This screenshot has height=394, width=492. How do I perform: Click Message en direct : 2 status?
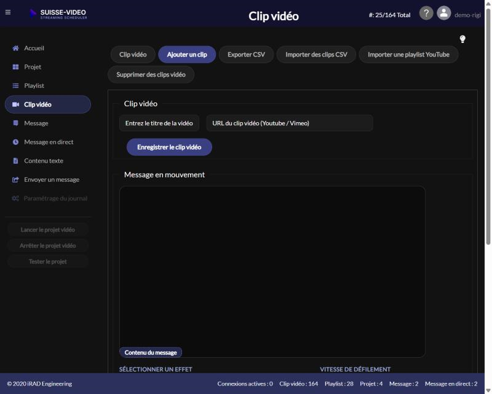(451, 384)
